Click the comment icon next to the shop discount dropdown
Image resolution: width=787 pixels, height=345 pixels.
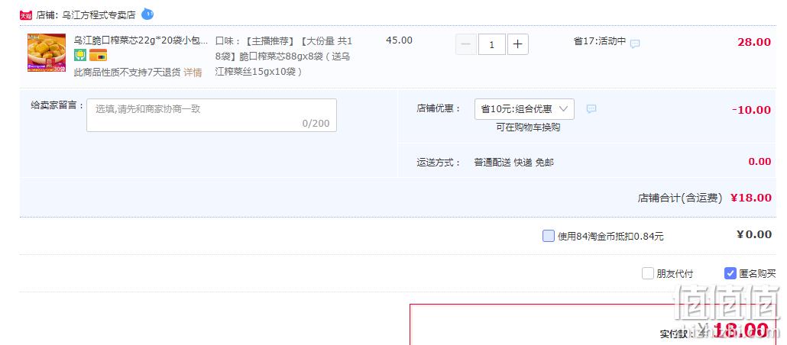pyautogui.click(x=591, y=109)
